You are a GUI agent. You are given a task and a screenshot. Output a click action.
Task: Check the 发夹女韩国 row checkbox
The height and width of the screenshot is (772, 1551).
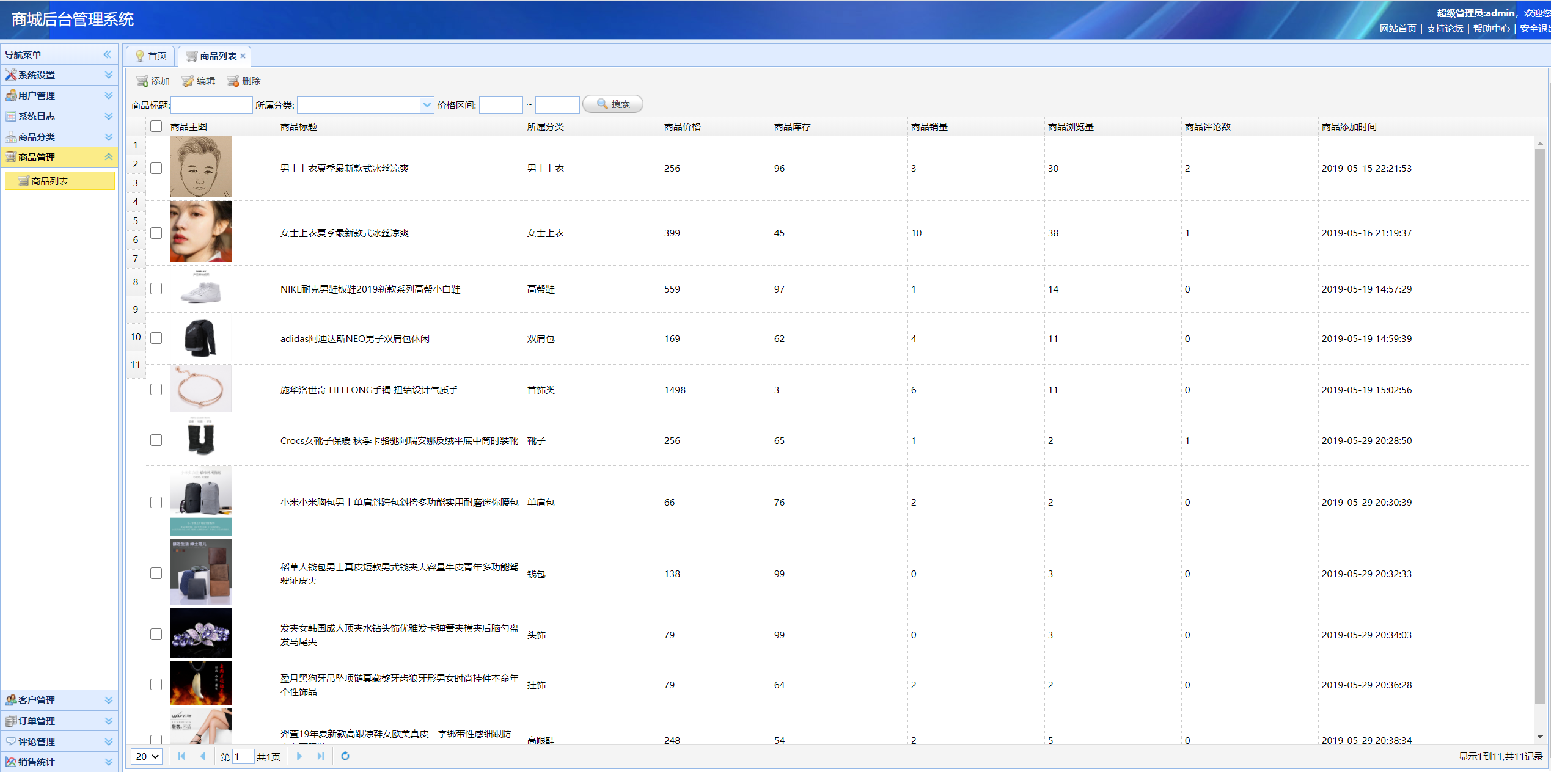(156, 635)
